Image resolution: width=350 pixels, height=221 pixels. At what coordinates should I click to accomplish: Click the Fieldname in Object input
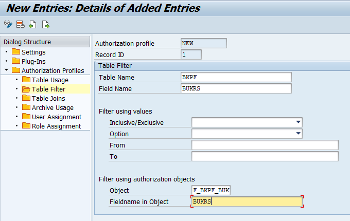(x=247, y=201)
